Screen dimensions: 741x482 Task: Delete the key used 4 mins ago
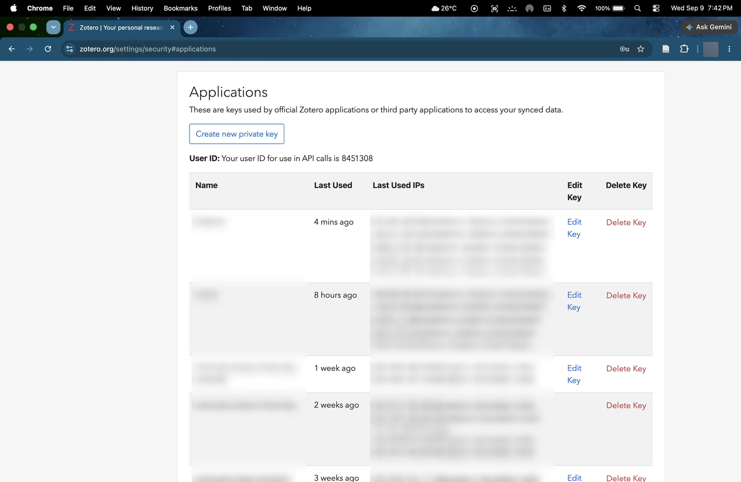tap(626, 222)
